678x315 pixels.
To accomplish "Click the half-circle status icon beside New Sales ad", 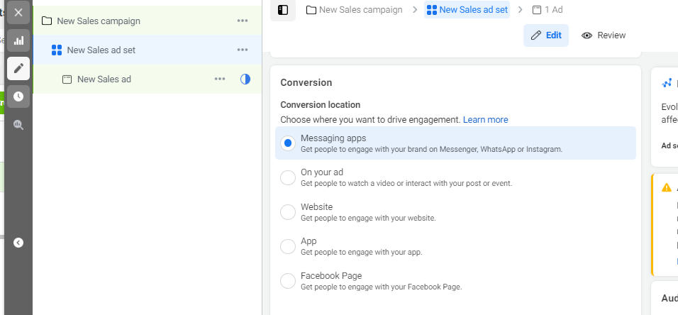I will coord(245,79).
